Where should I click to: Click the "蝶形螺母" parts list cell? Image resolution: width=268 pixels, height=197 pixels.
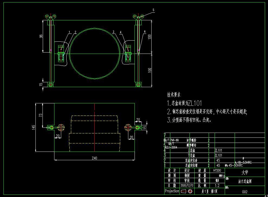[x=191, y=145]
